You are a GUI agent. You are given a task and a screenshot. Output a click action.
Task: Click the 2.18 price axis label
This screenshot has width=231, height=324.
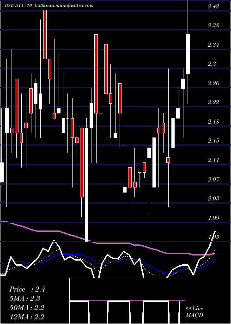coord(213,122)
